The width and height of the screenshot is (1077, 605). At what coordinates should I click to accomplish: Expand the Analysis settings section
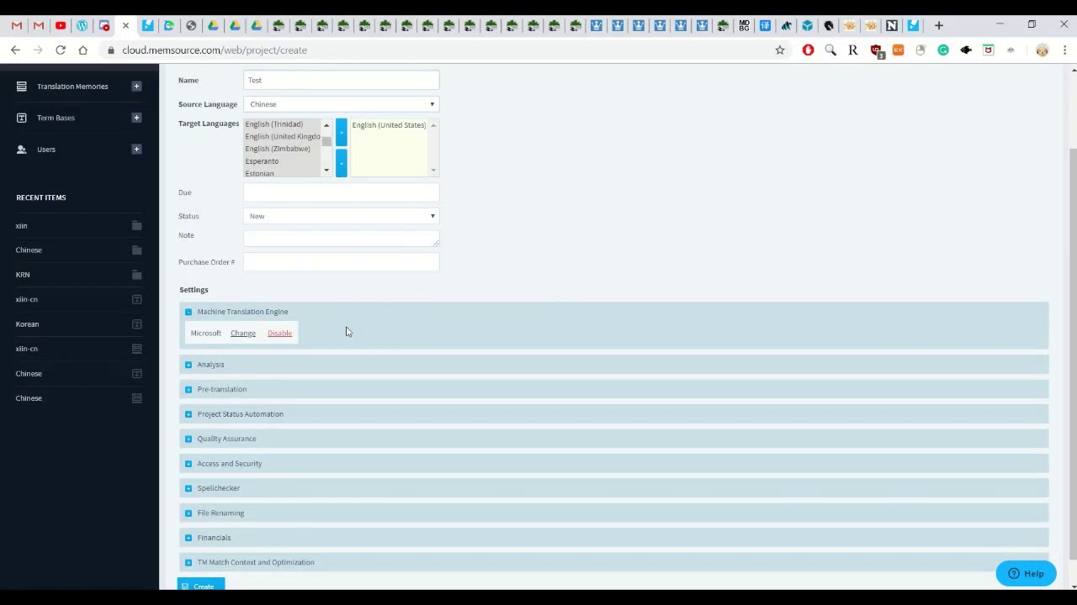(x=188, y=365)
